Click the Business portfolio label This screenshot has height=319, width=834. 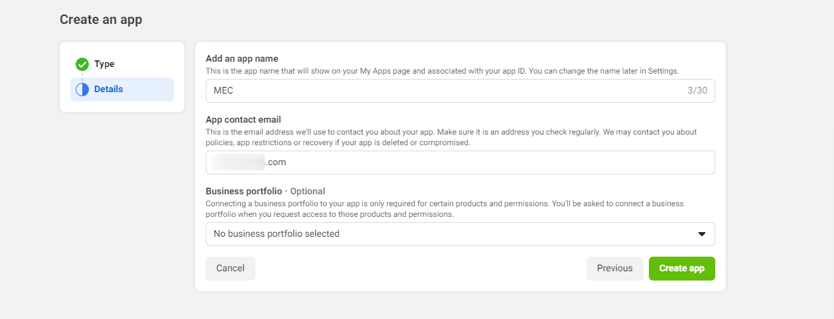(x=243, y=191)
